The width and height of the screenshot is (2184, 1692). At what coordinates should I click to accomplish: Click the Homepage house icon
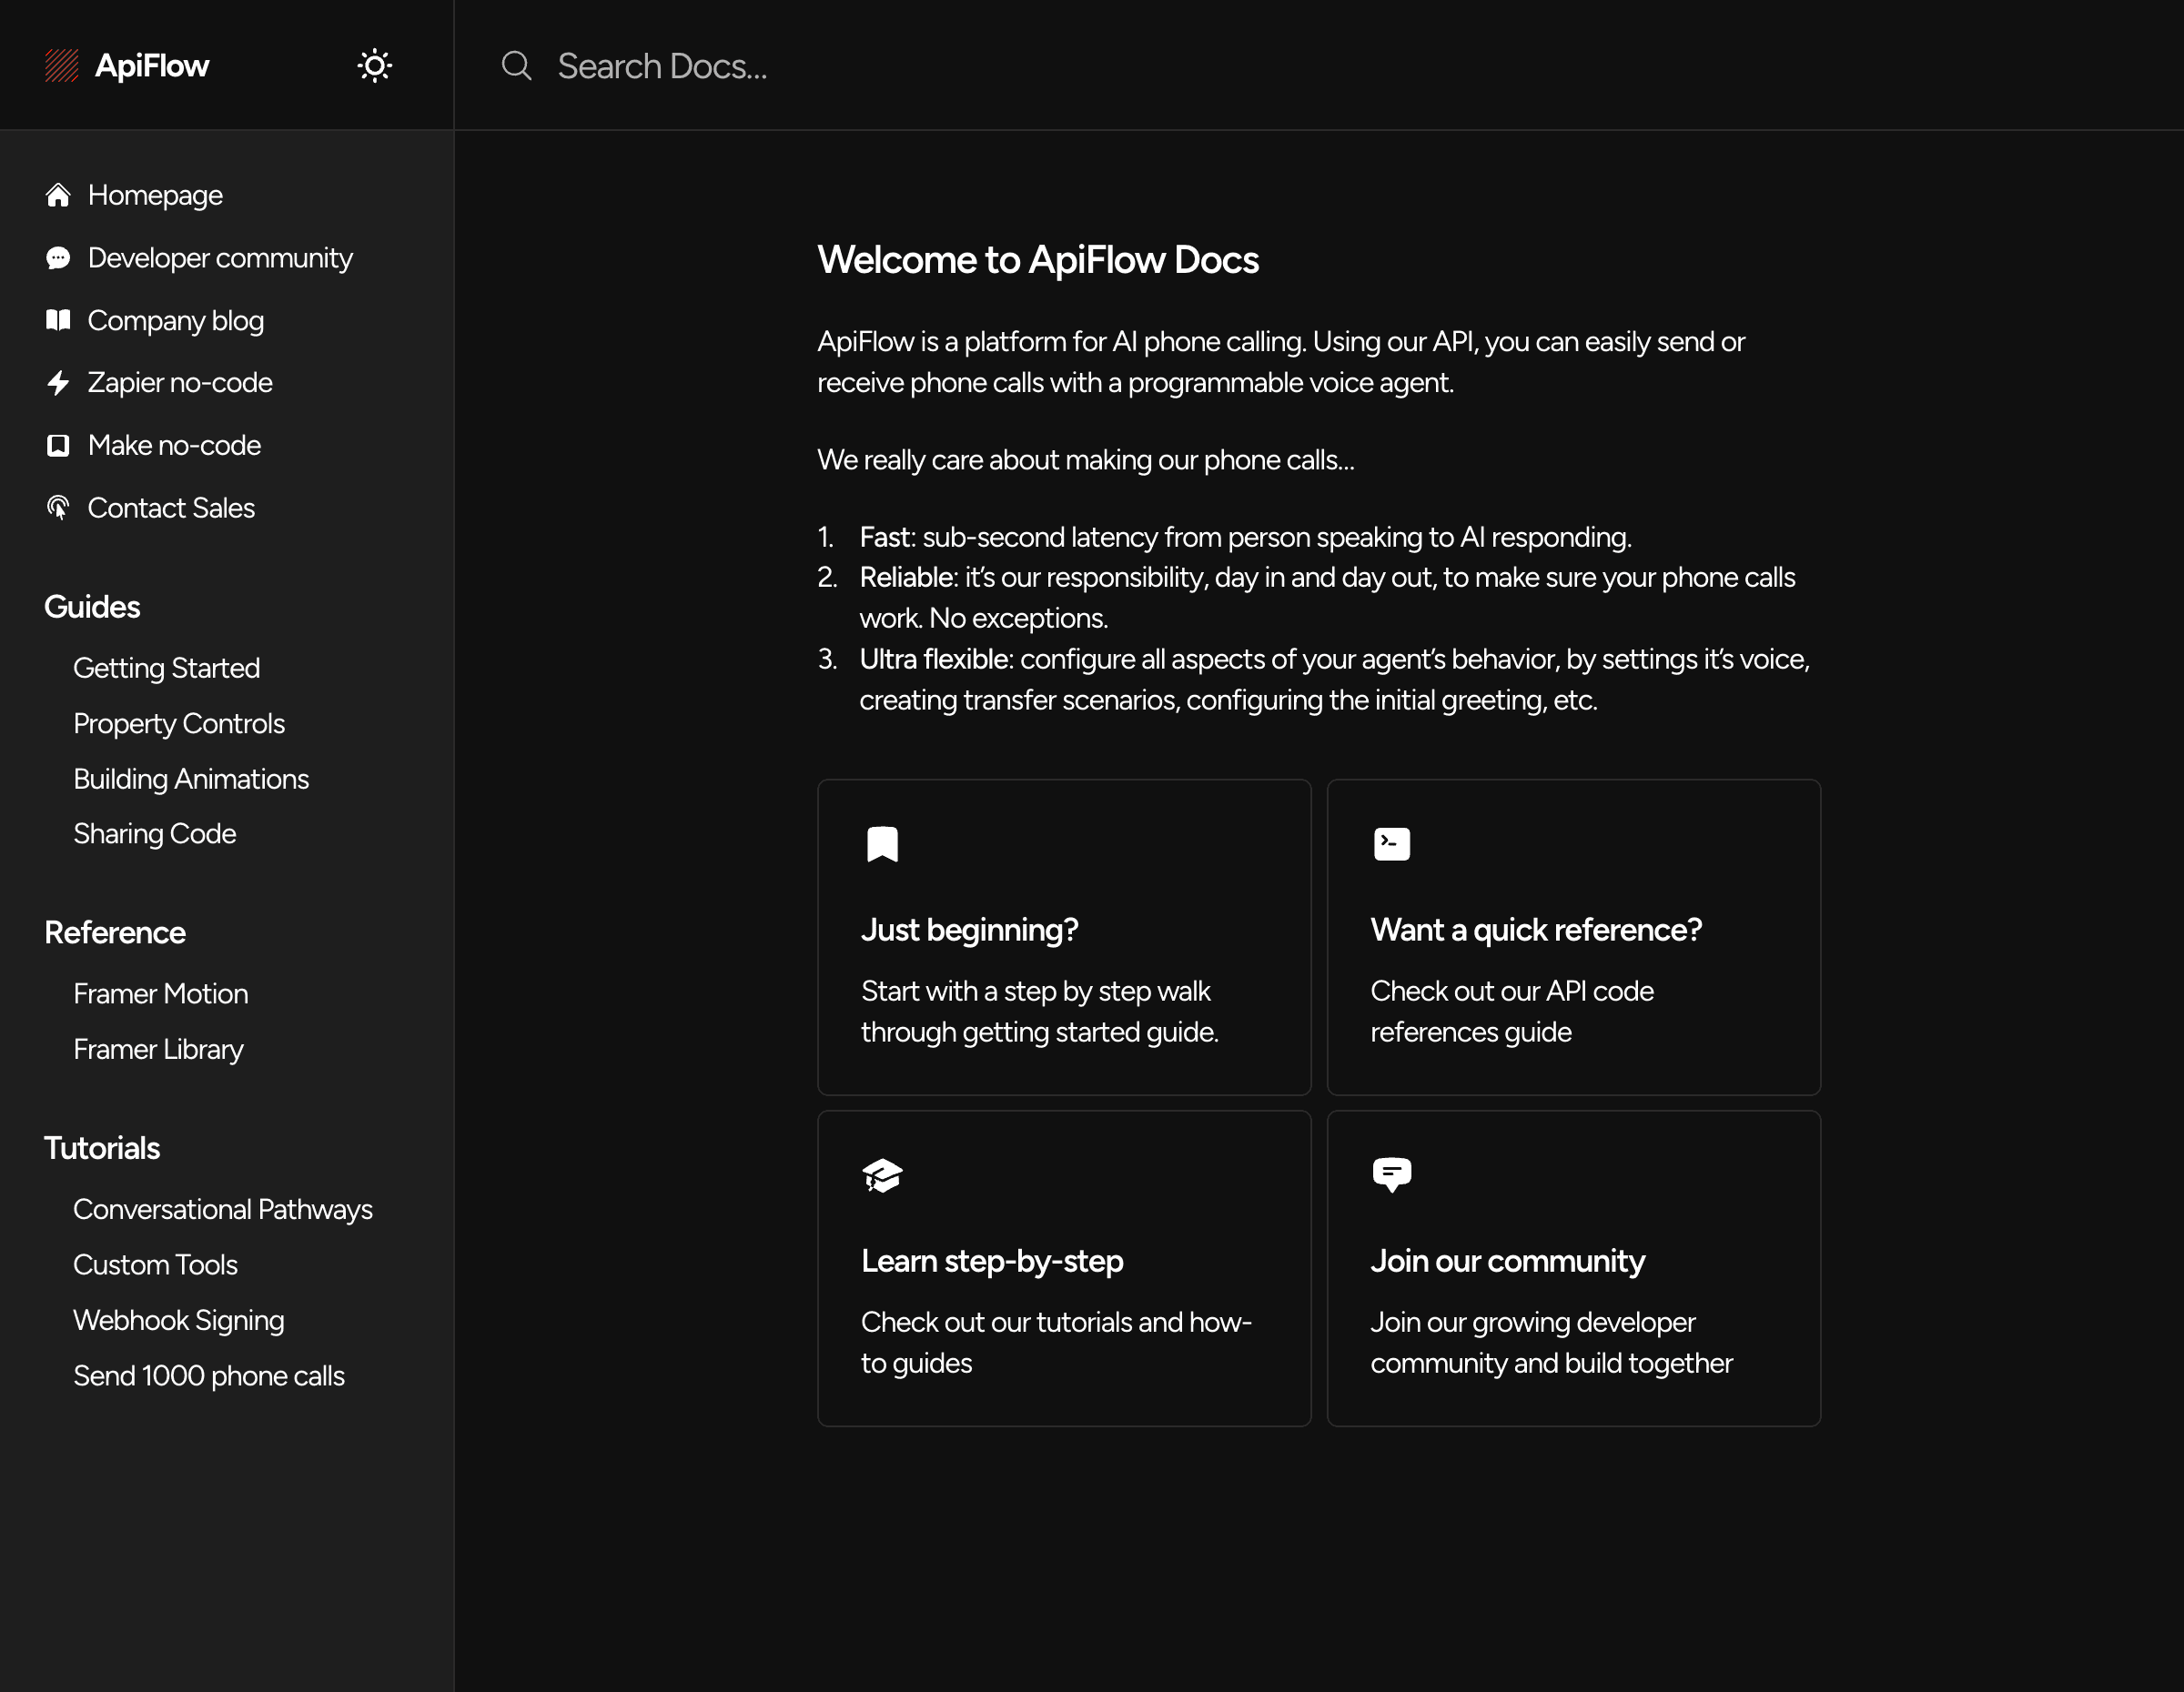58,195
